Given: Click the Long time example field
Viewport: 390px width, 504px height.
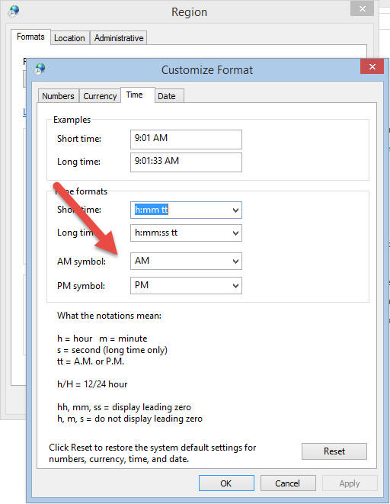Looking at the screenshot, I should pyautogui.click(x=186, y=162).
